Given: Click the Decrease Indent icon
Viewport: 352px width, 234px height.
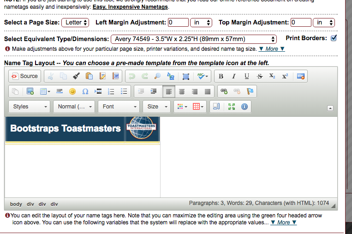Looking at the screenshot, I should click(141, 91).
